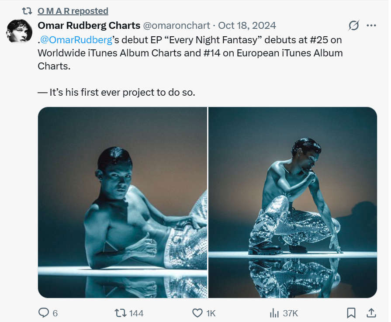
Task: Open the Oct 18, 2024 timestamp
Action: tap(247, 26)
